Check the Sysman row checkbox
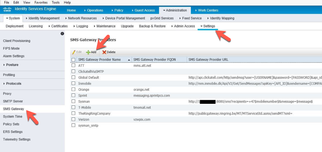The height and width of the screenshot is (152, 322). pos(74,101)
